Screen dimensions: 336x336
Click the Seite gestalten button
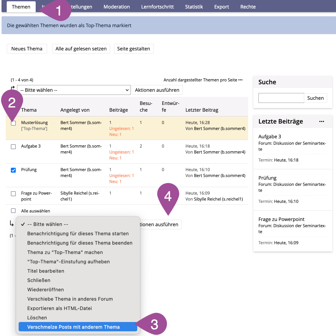click(133, 49)
